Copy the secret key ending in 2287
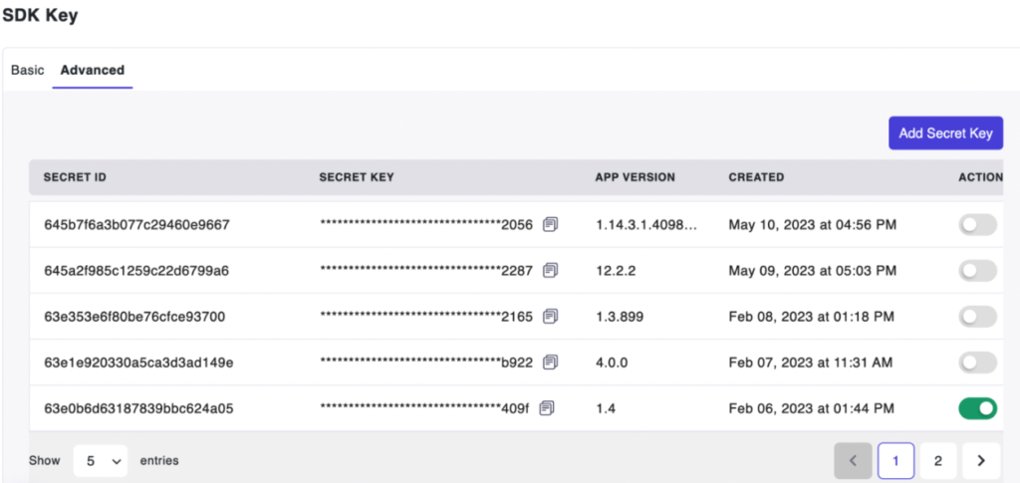1020x483 pixels. [551, 271]
